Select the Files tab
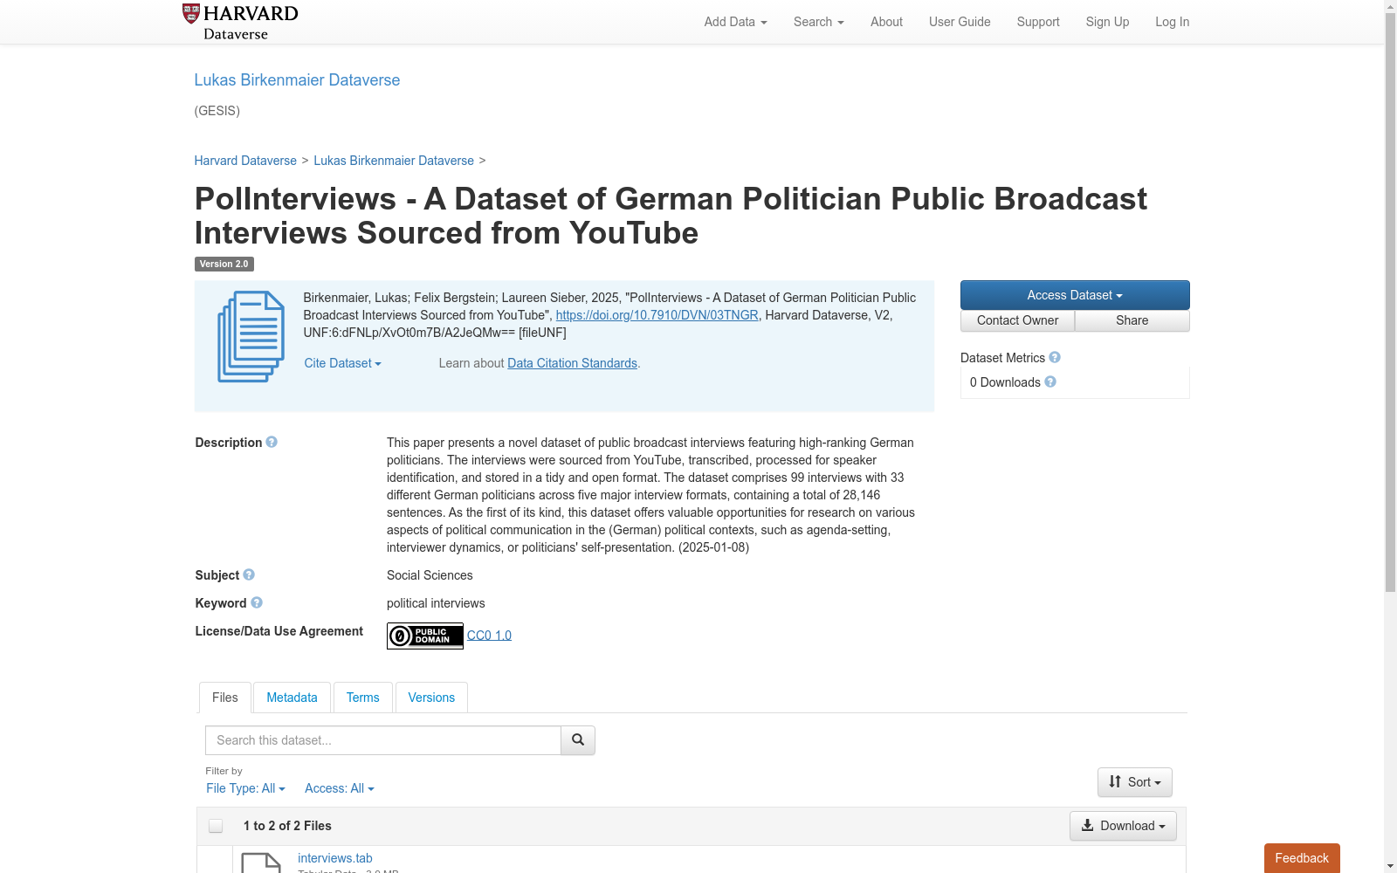The width and height of the screenshot is (1397, 873). click(225, 698)
